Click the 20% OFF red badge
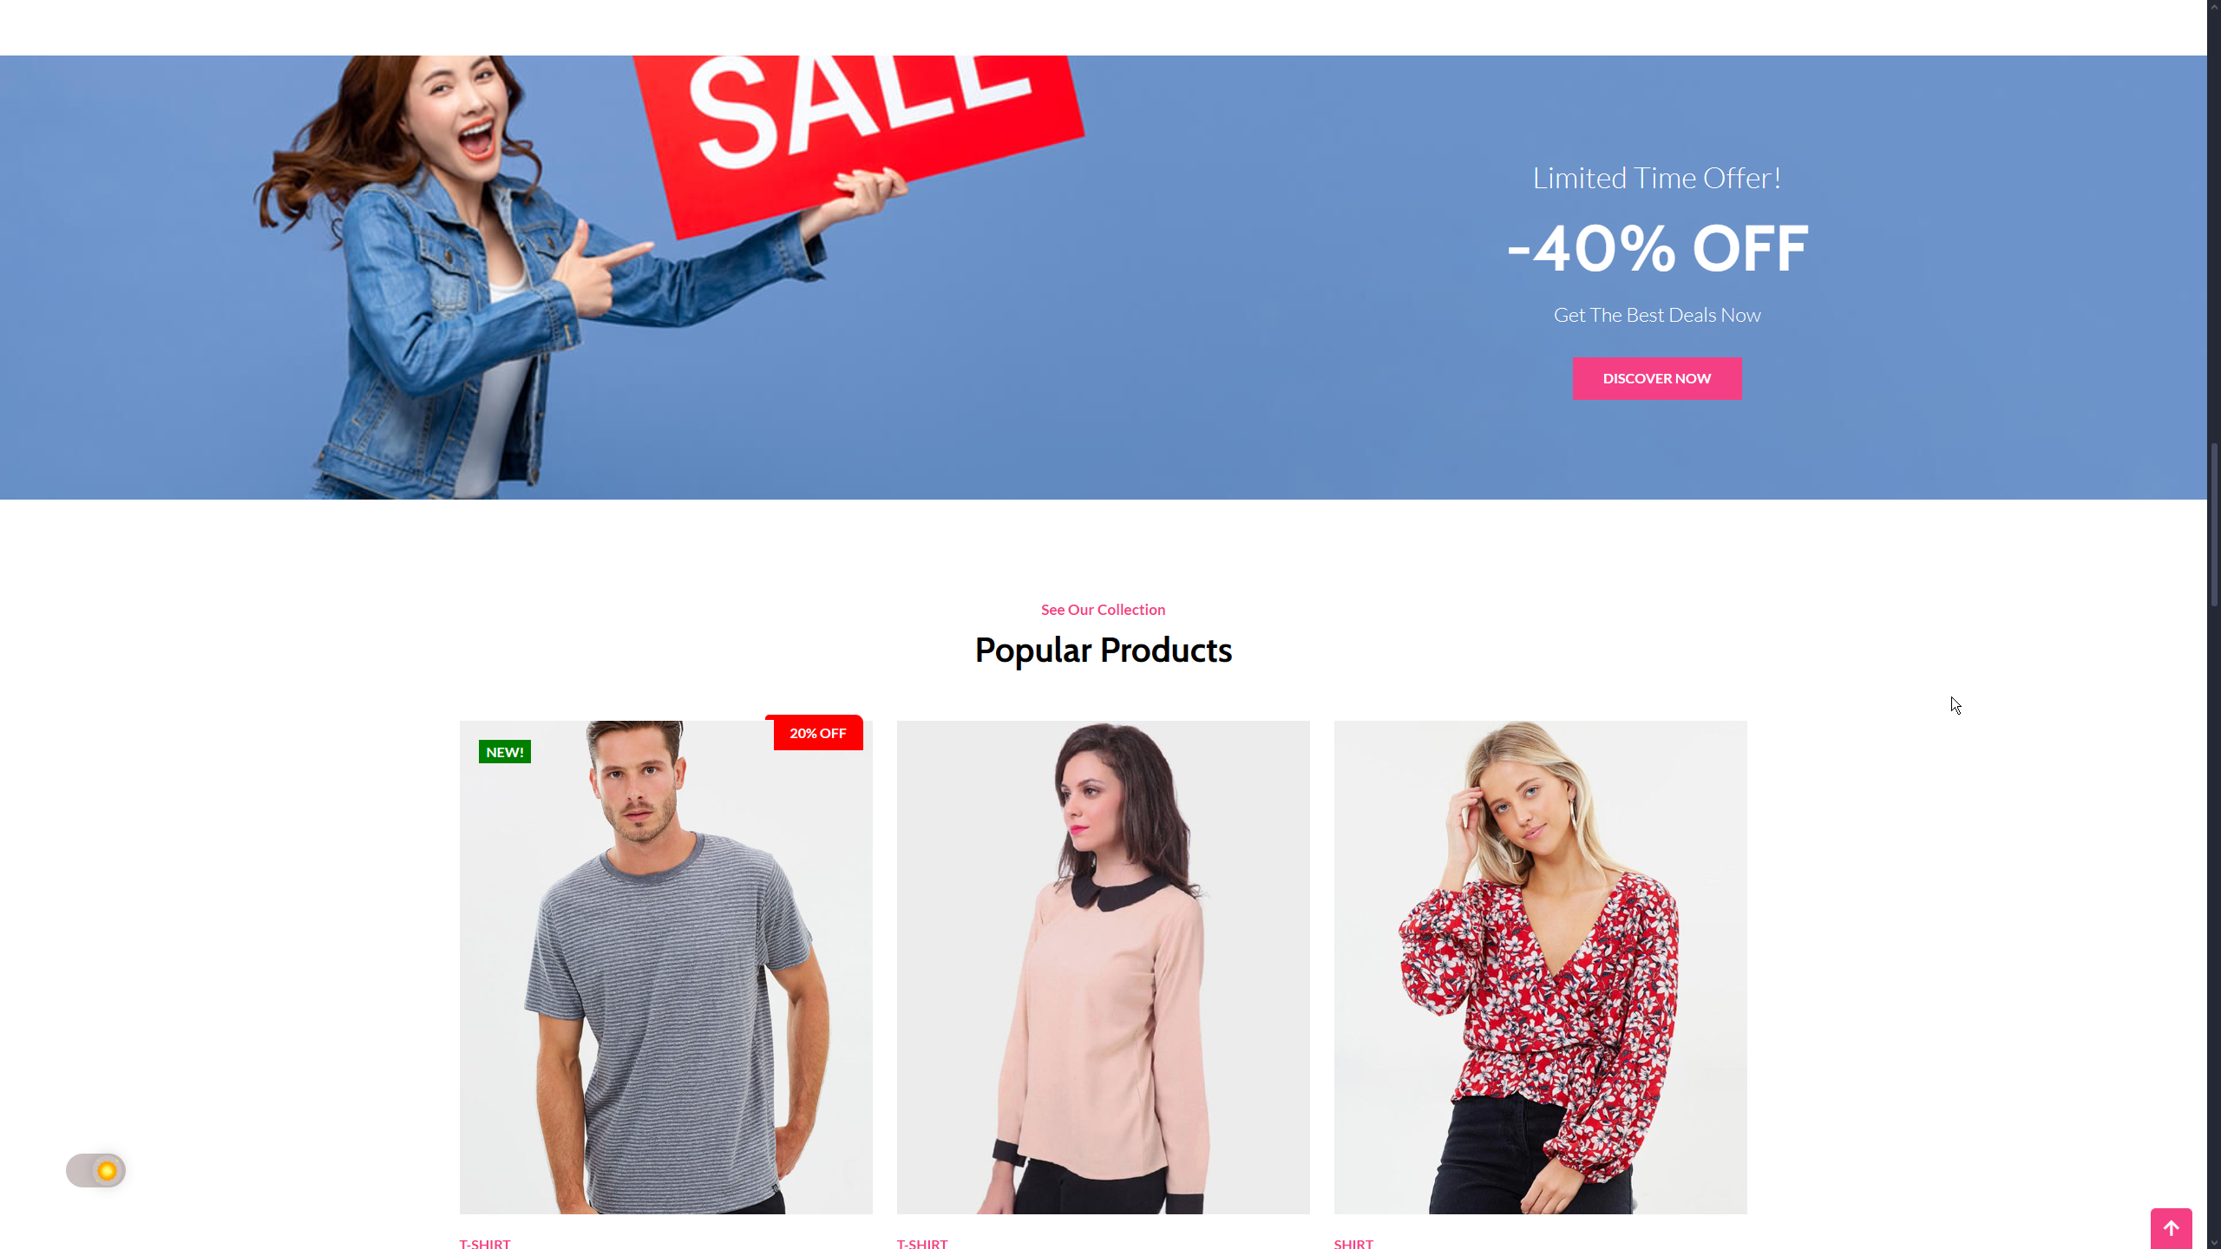This screenshot has height=1249, width=2221. (x=817, y=733)
